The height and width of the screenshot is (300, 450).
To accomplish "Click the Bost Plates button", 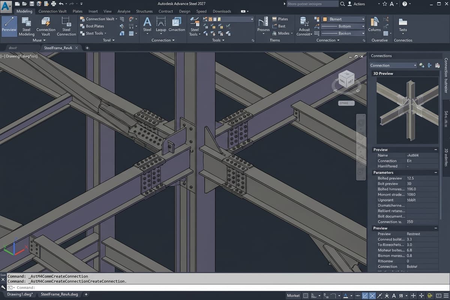I will [x=92, y=26].
